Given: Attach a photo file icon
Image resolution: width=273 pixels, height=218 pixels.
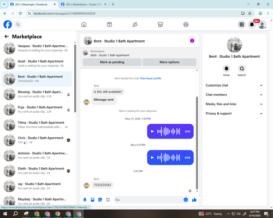Looking at the screenshot, I should [x=92, y=199].
